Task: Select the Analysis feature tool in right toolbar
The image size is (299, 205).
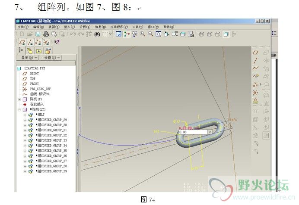Action: pos(255,100)
